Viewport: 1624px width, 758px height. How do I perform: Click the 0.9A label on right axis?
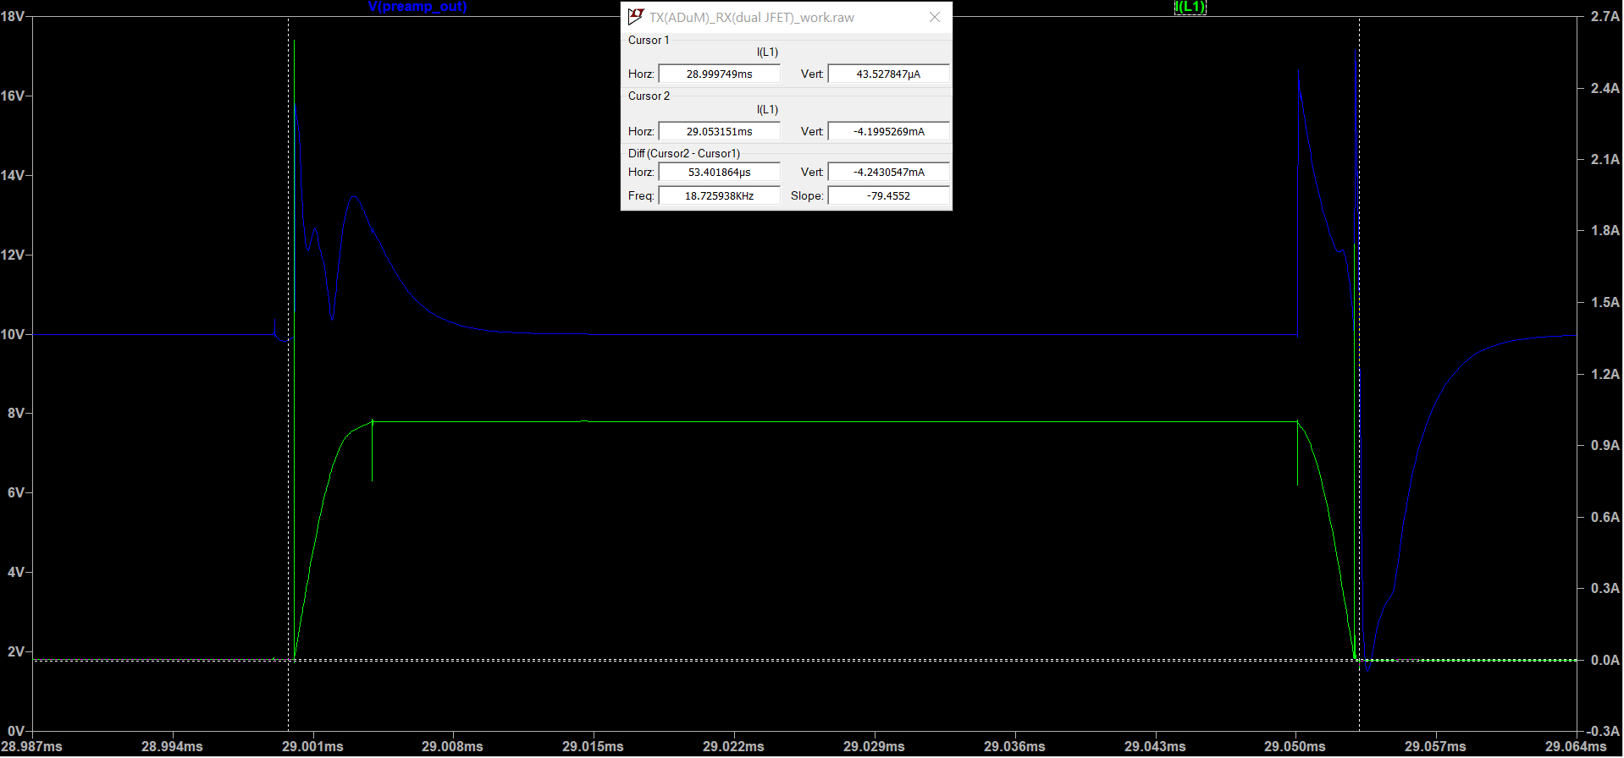[x=1605, y=445]
